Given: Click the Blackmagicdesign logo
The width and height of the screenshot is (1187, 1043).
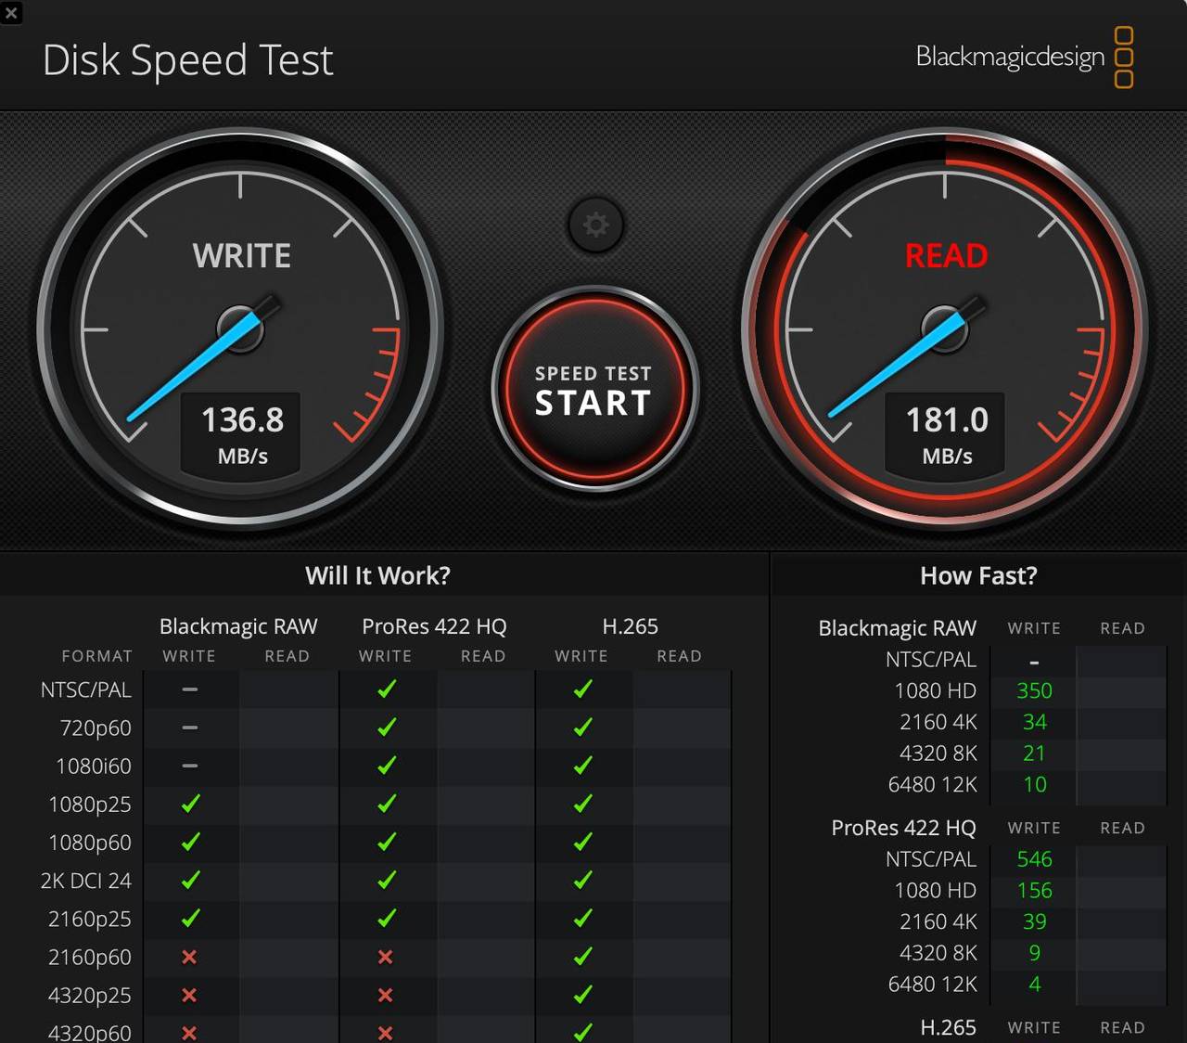Looking at the screenshot, I should point(1024,58).
